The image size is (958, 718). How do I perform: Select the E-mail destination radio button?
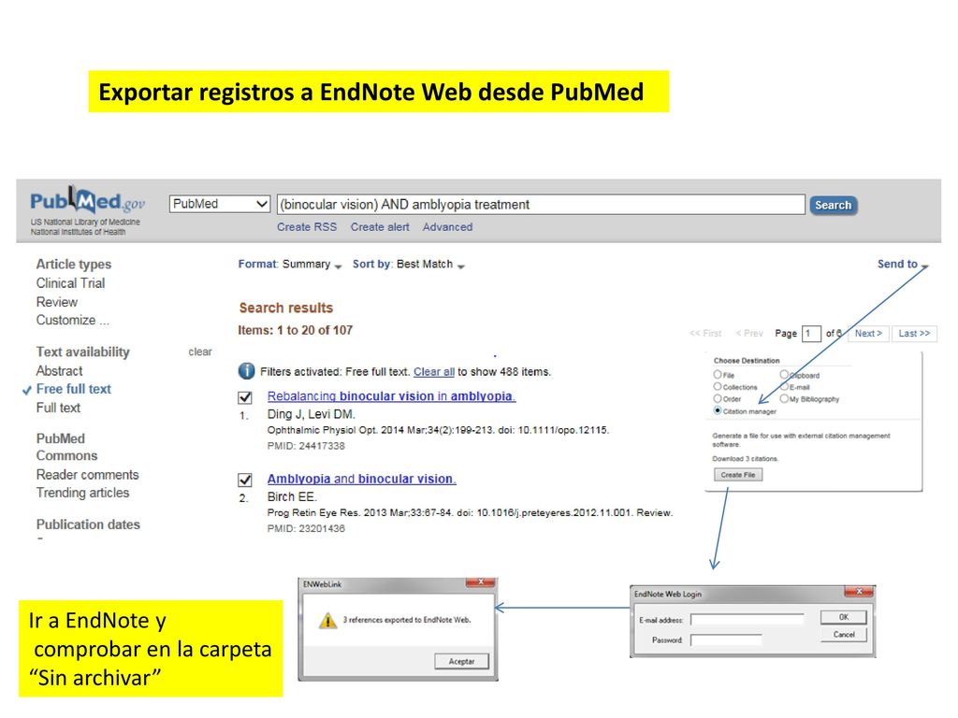coord(784,386)
